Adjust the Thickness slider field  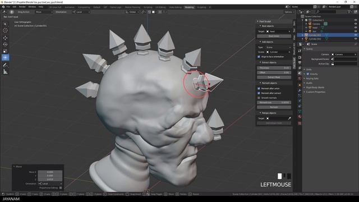[274, 68]
